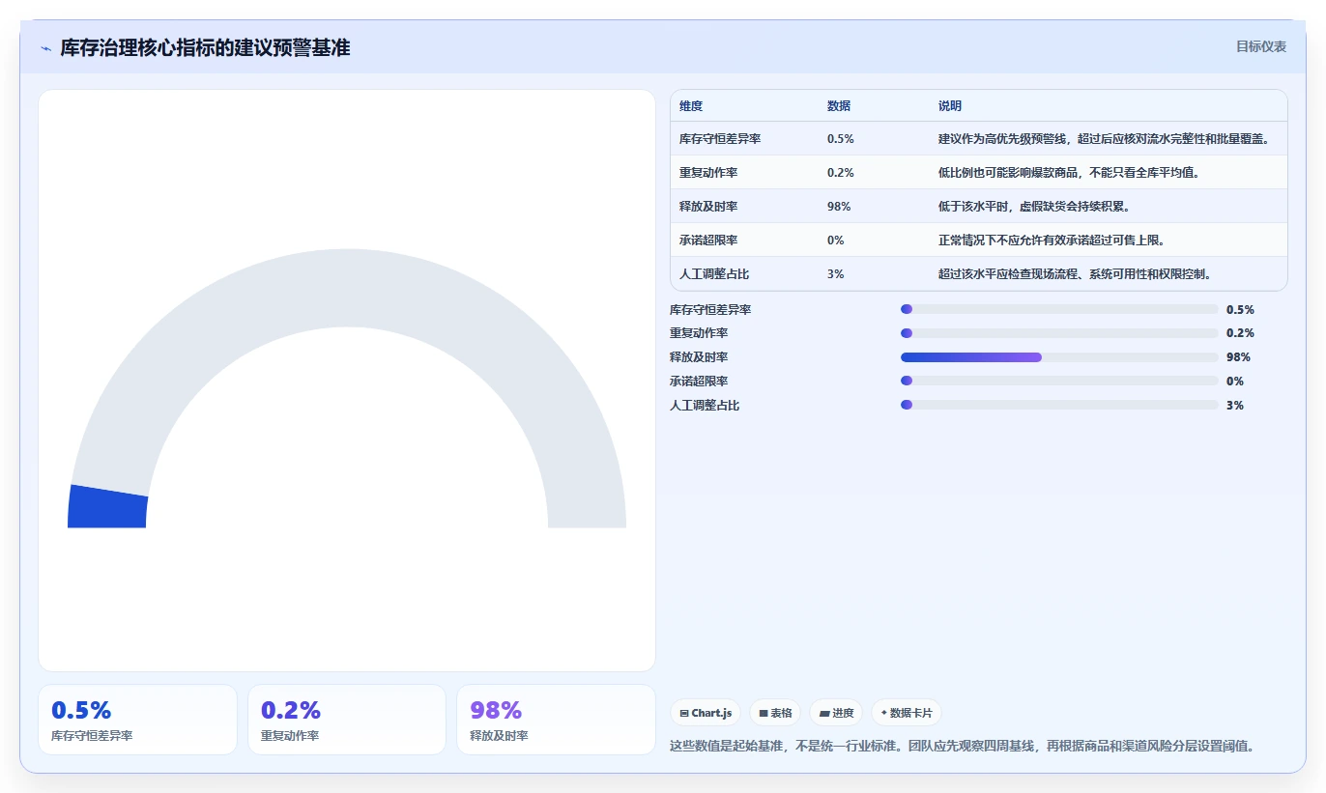Image resolution: width=1326 pixels, height=793 pixels.
Task: Click the 98% value next to progress bar
Action: click(1238, 357)
